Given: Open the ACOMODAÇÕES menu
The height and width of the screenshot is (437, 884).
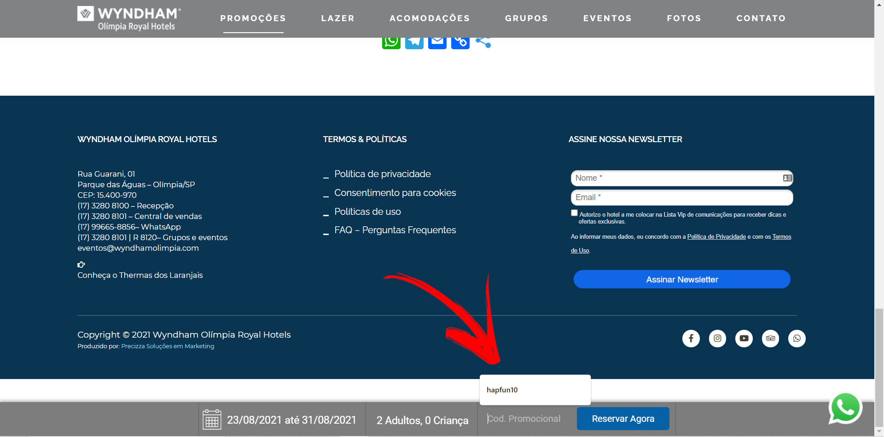Looking at the screenshot, I should point(430,18).
